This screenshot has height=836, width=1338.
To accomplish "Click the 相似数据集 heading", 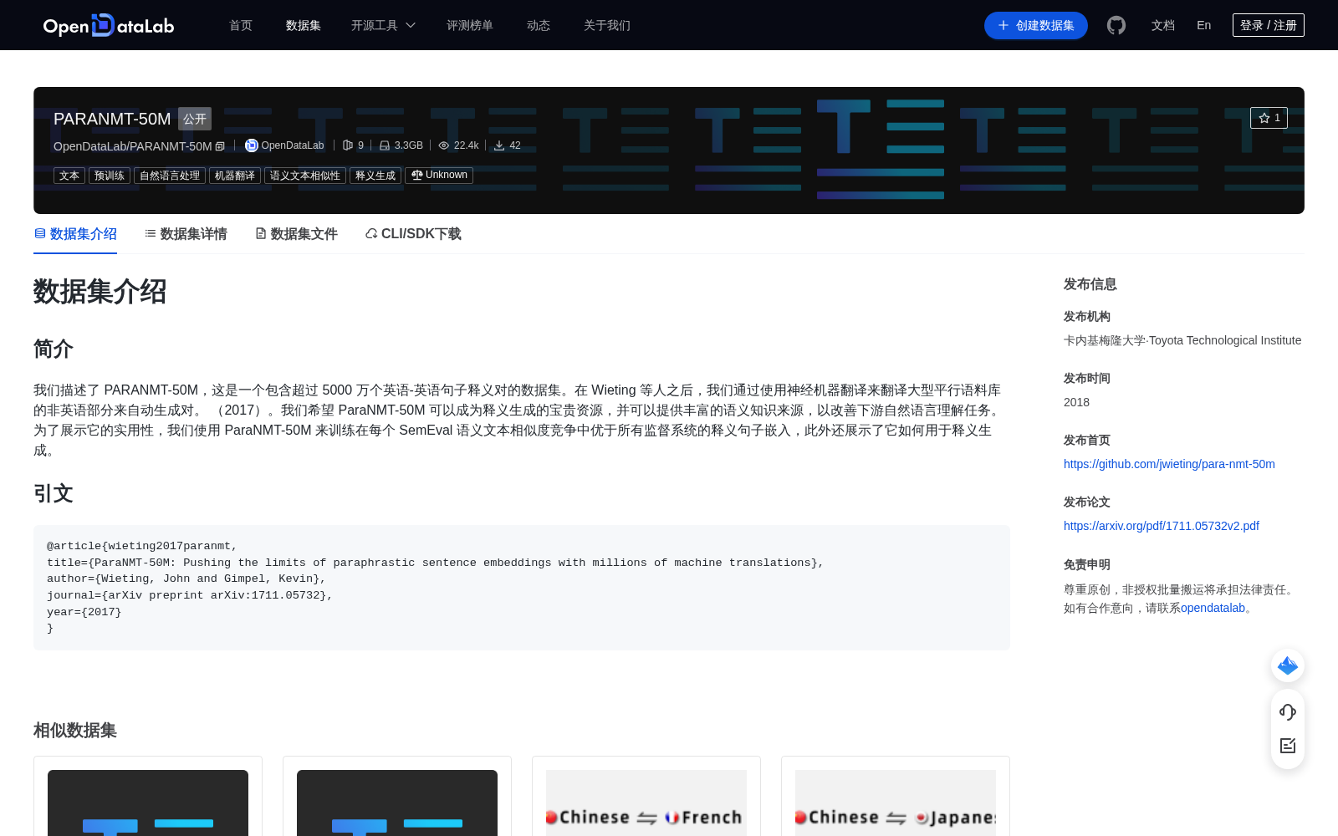I will 75,731.
